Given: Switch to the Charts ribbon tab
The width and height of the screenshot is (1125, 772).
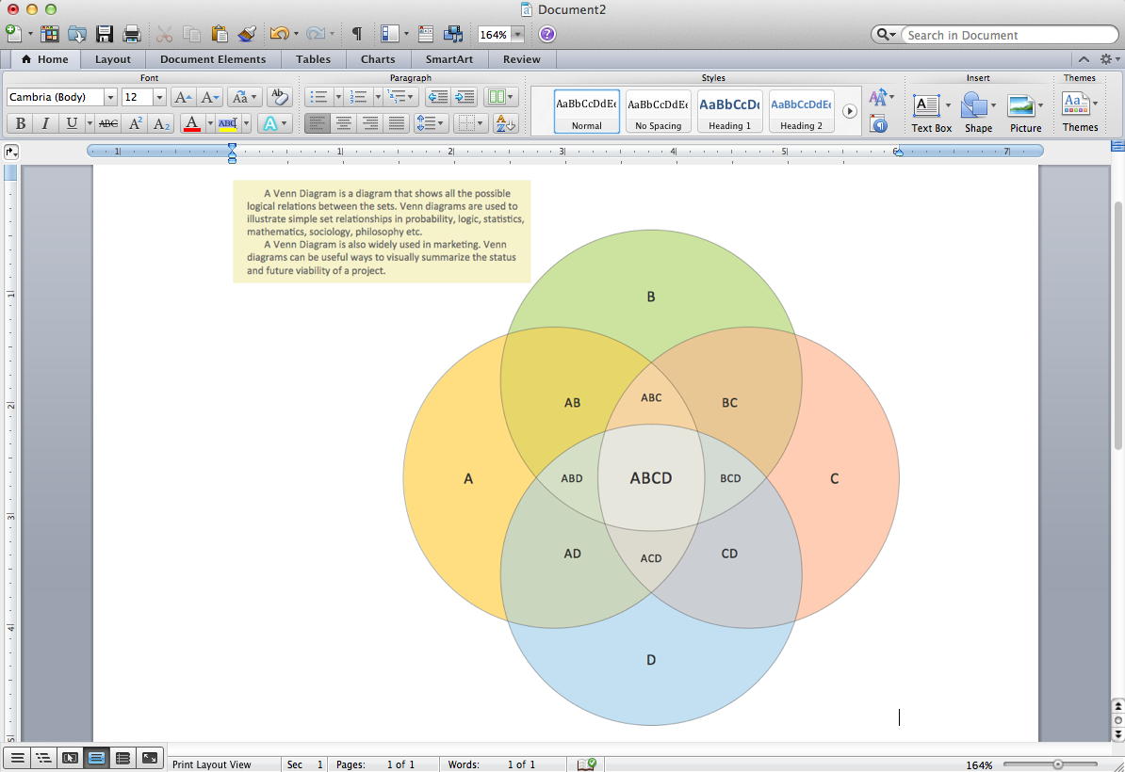Looking at the screenshot, I should click(x=378, y=58).
